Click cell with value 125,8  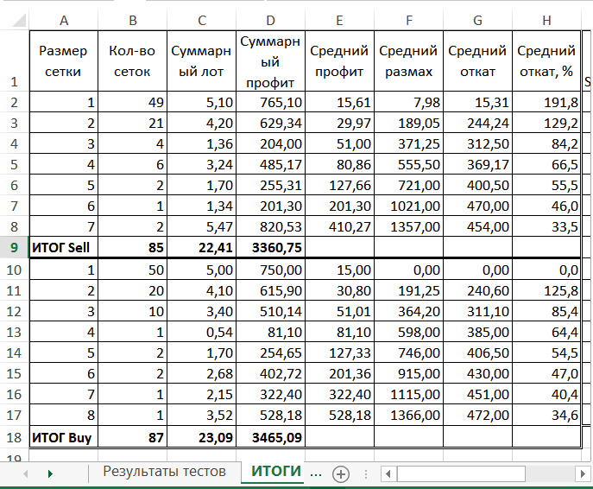[x=546, y=290]
